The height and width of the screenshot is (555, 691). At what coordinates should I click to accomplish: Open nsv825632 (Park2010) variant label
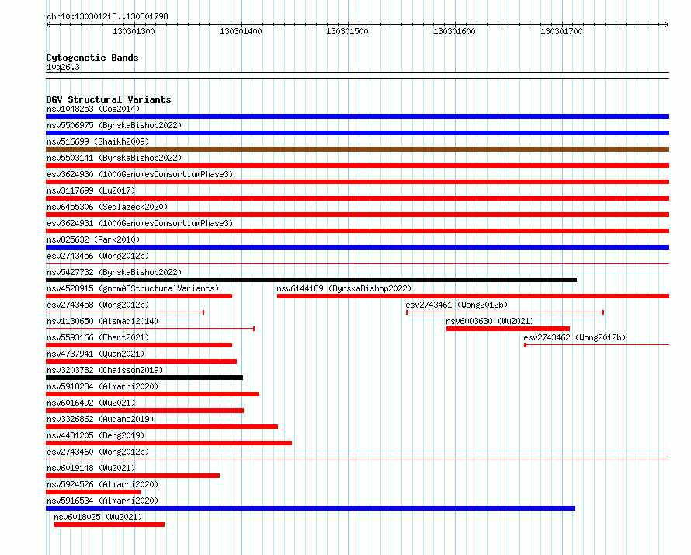93,239
